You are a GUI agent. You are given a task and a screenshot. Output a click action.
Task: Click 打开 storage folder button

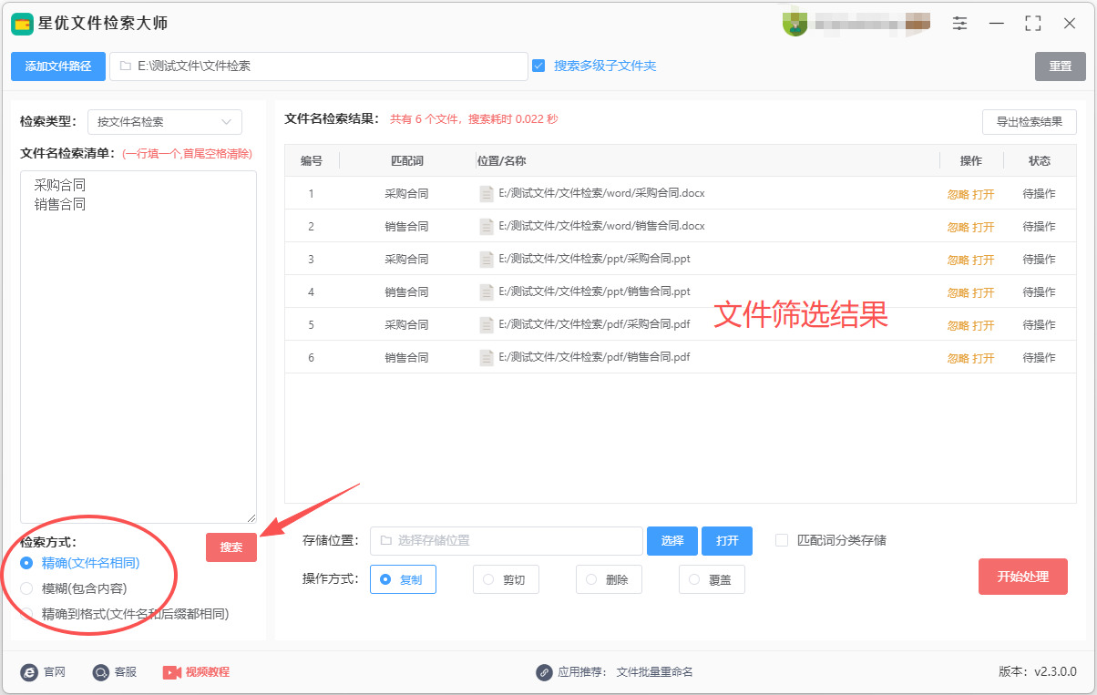click(x=727, y=541)
